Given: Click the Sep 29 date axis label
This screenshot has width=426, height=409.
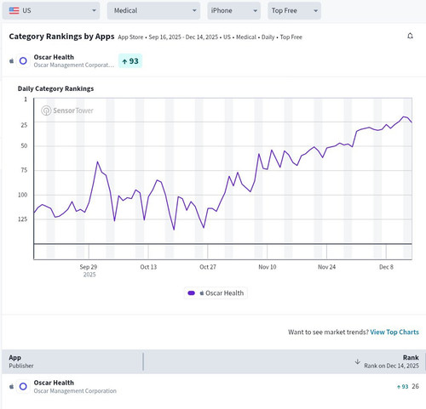Looking at the screenshot, I should coord(89,267).
